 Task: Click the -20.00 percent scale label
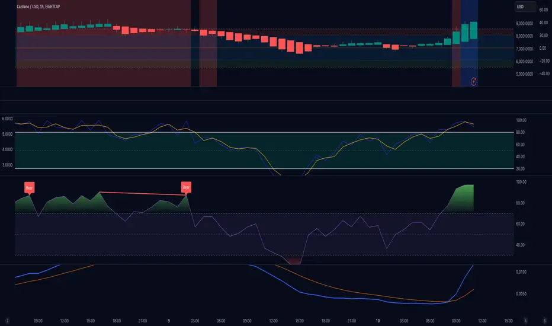[545, 61]
